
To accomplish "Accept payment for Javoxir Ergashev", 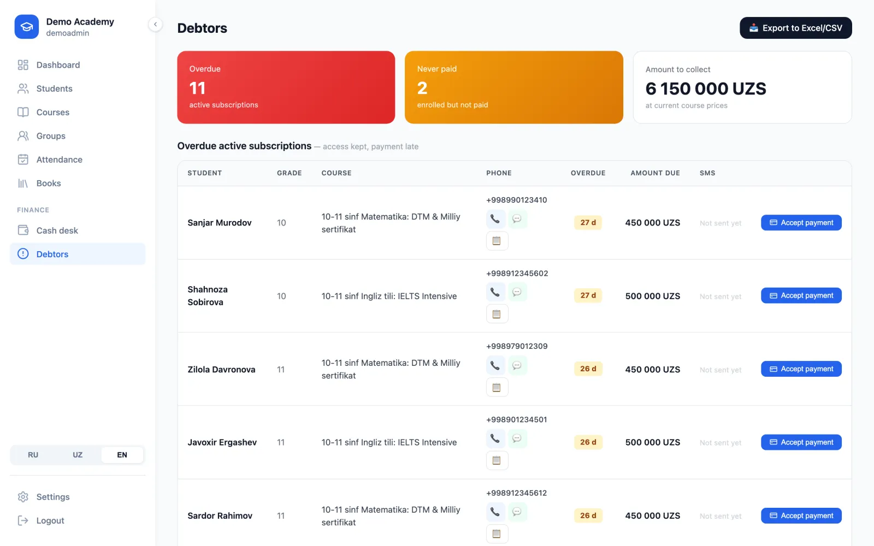I will [801, 442].
